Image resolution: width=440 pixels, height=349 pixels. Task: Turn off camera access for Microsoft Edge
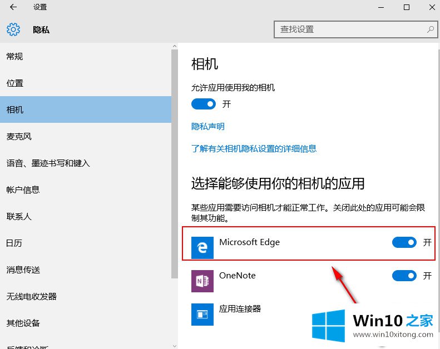(x=404, y=242)
